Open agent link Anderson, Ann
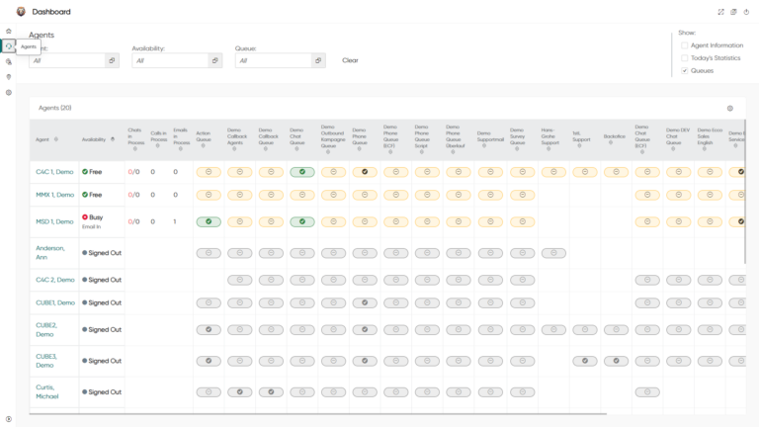Viewport: 759px width, 427px height. pyautogui.click(x=50, y=252)
